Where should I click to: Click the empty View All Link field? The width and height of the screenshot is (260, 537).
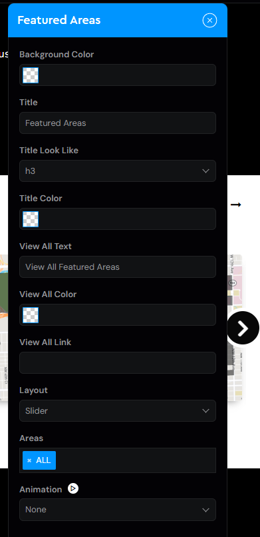(118, 362)
